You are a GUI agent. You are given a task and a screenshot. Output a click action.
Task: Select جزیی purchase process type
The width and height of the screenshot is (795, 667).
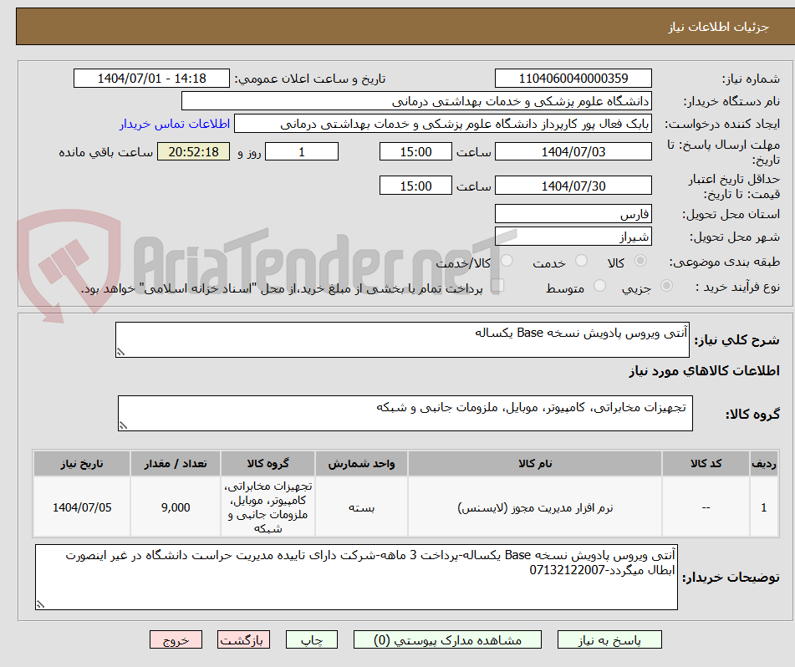pos(665,286)
